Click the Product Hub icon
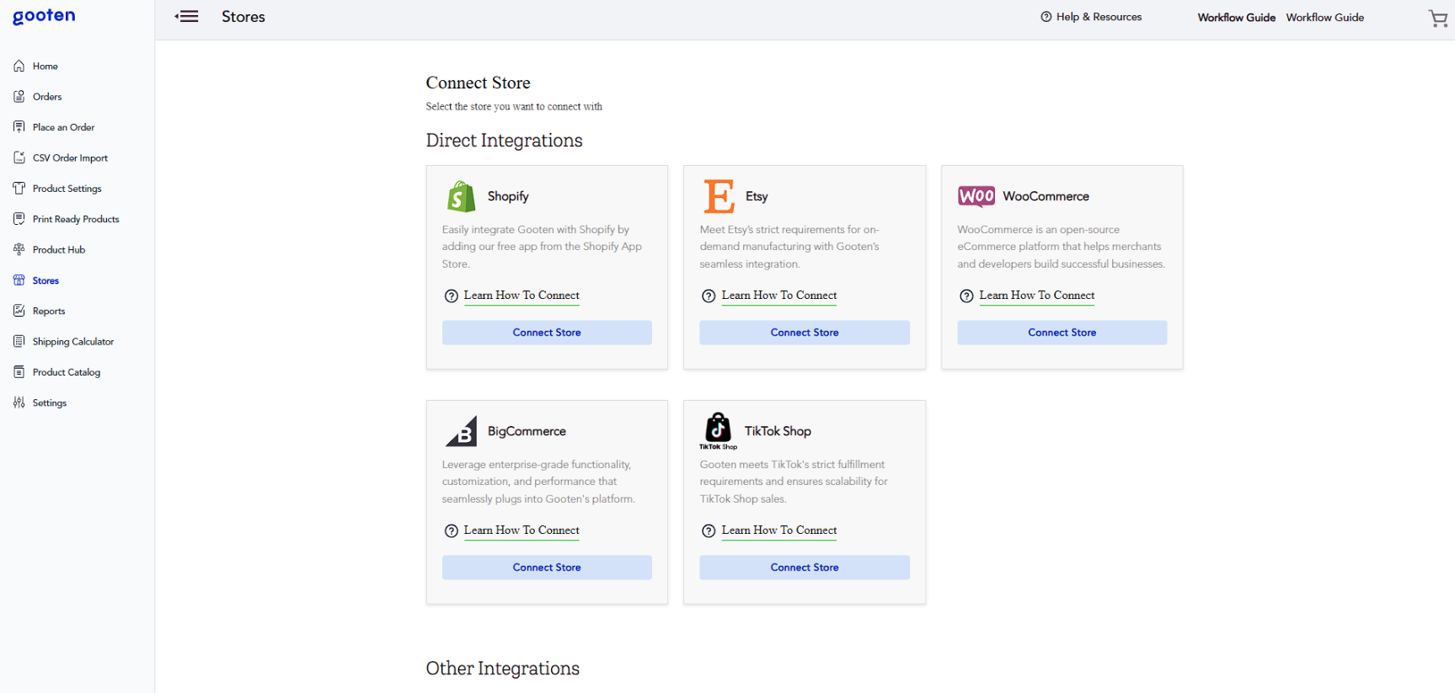The height and width of the screenshot is (693, 1455). [x=19, y=249]
